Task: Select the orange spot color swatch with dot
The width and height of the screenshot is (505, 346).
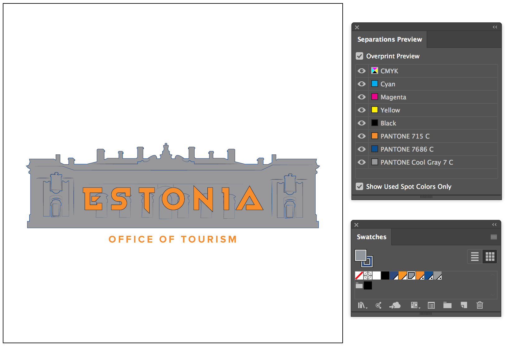Action: click(x=420, y=275)
